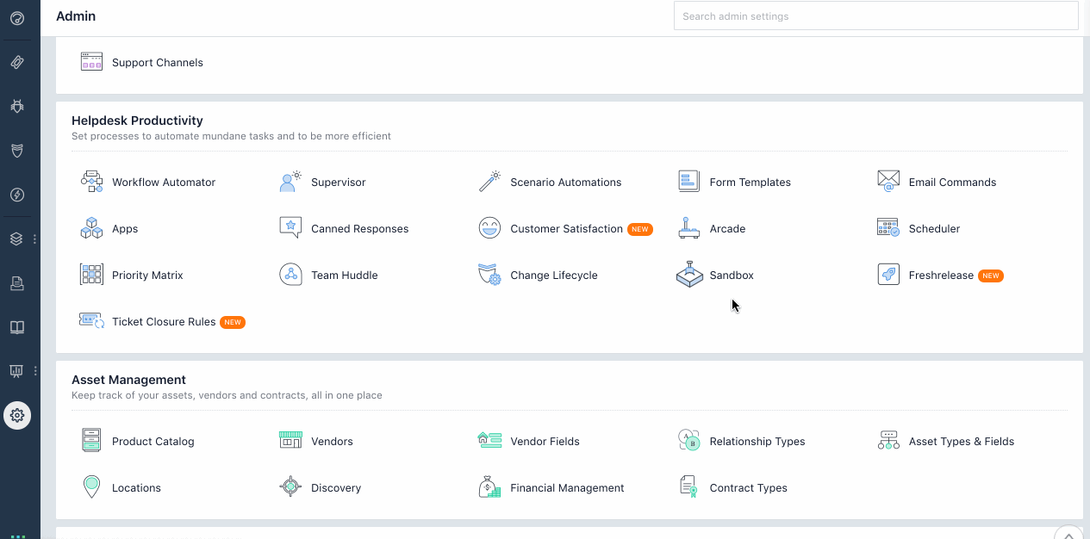Viewport: 1090px width, 539px height.
Task: Click the Form Templates icon
Action: 688,182
